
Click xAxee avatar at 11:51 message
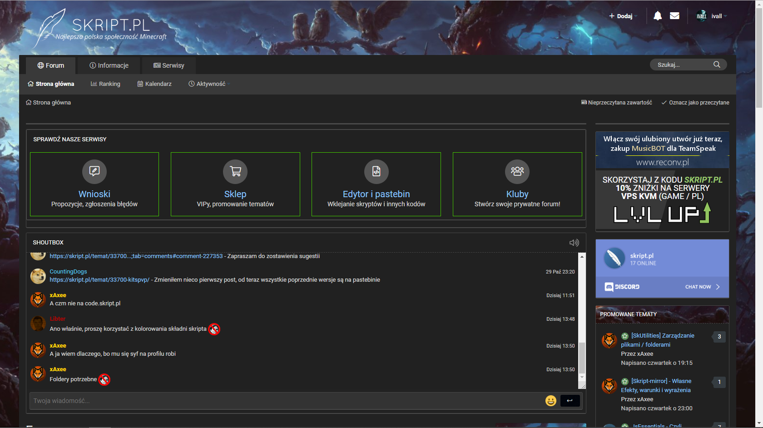38,299
